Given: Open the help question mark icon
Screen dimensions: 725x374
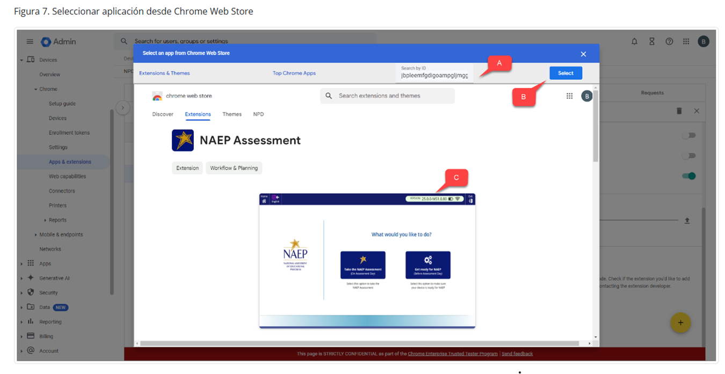Looking at the screenshot, I should (669, 42).
